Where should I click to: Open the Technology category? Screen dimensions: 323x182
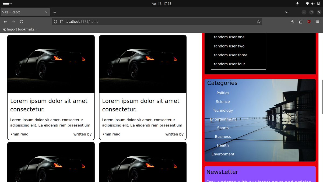pyautogui.click(x=223, y=111)
